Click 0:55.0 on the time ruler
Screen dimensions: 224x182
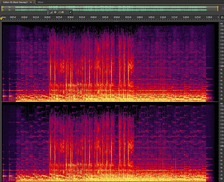point(128,17)
